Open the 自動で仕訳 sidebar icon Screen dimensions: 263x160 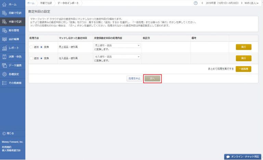tap(4, 13)
